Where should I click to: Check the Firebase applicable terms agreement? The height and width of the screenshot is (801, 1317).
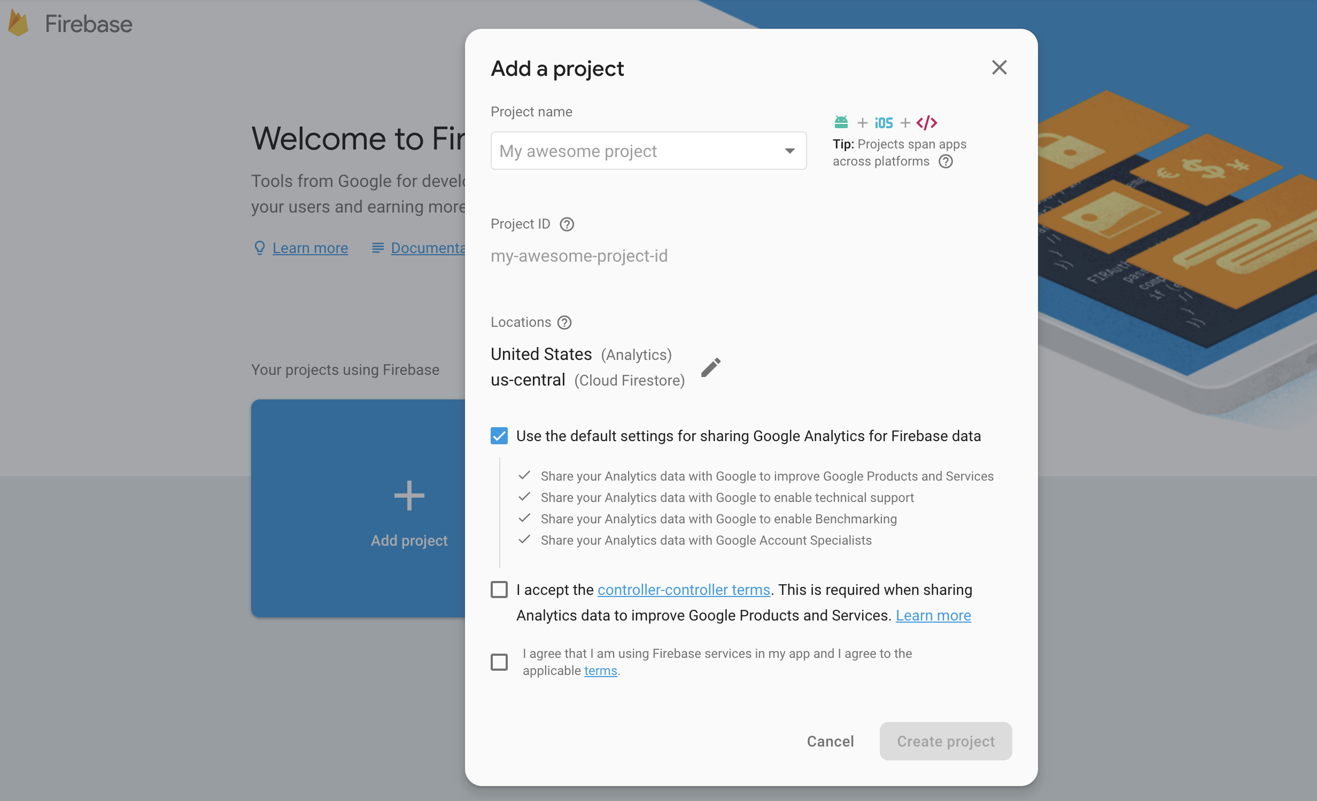click(499, 662)
